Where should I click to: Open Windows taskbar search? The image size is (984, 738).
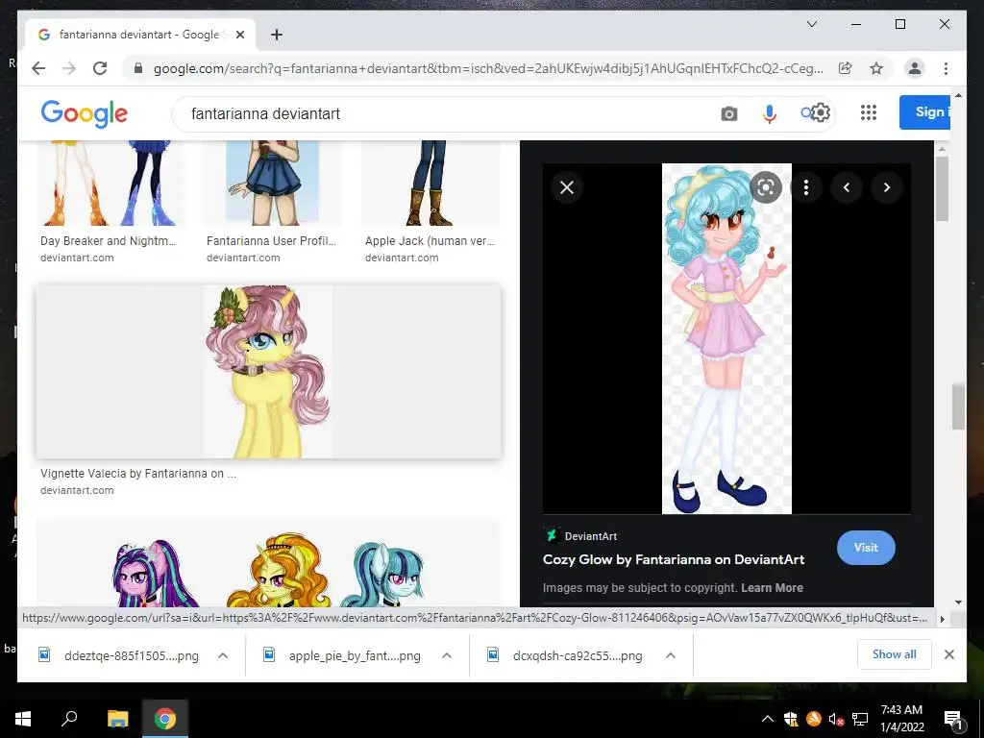coord(69,719)
